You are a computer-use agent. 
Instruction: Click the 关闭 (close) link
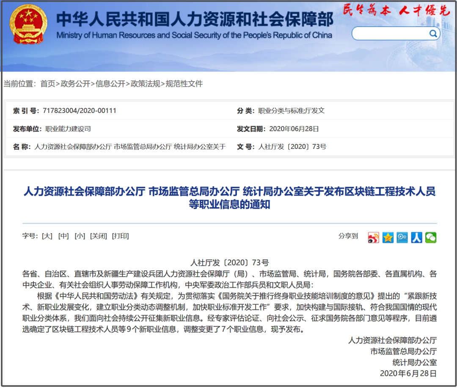point(99,236)
